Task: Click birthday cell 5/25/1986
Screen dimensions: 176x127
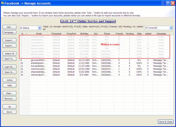Action: tap(84, 72)
